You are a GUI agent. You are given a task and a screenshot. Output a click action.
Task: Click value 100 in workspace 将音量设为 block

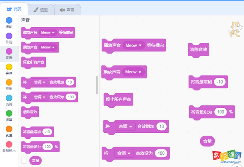pyautogui.click(x=220, y=112)
